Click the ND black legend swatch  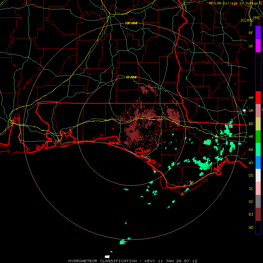[258, 227]
